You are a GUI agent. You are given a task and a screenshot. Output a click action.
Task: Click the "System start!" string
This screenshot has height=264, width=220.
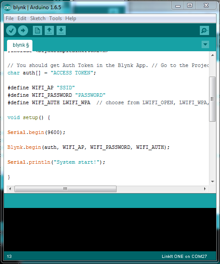77,162
